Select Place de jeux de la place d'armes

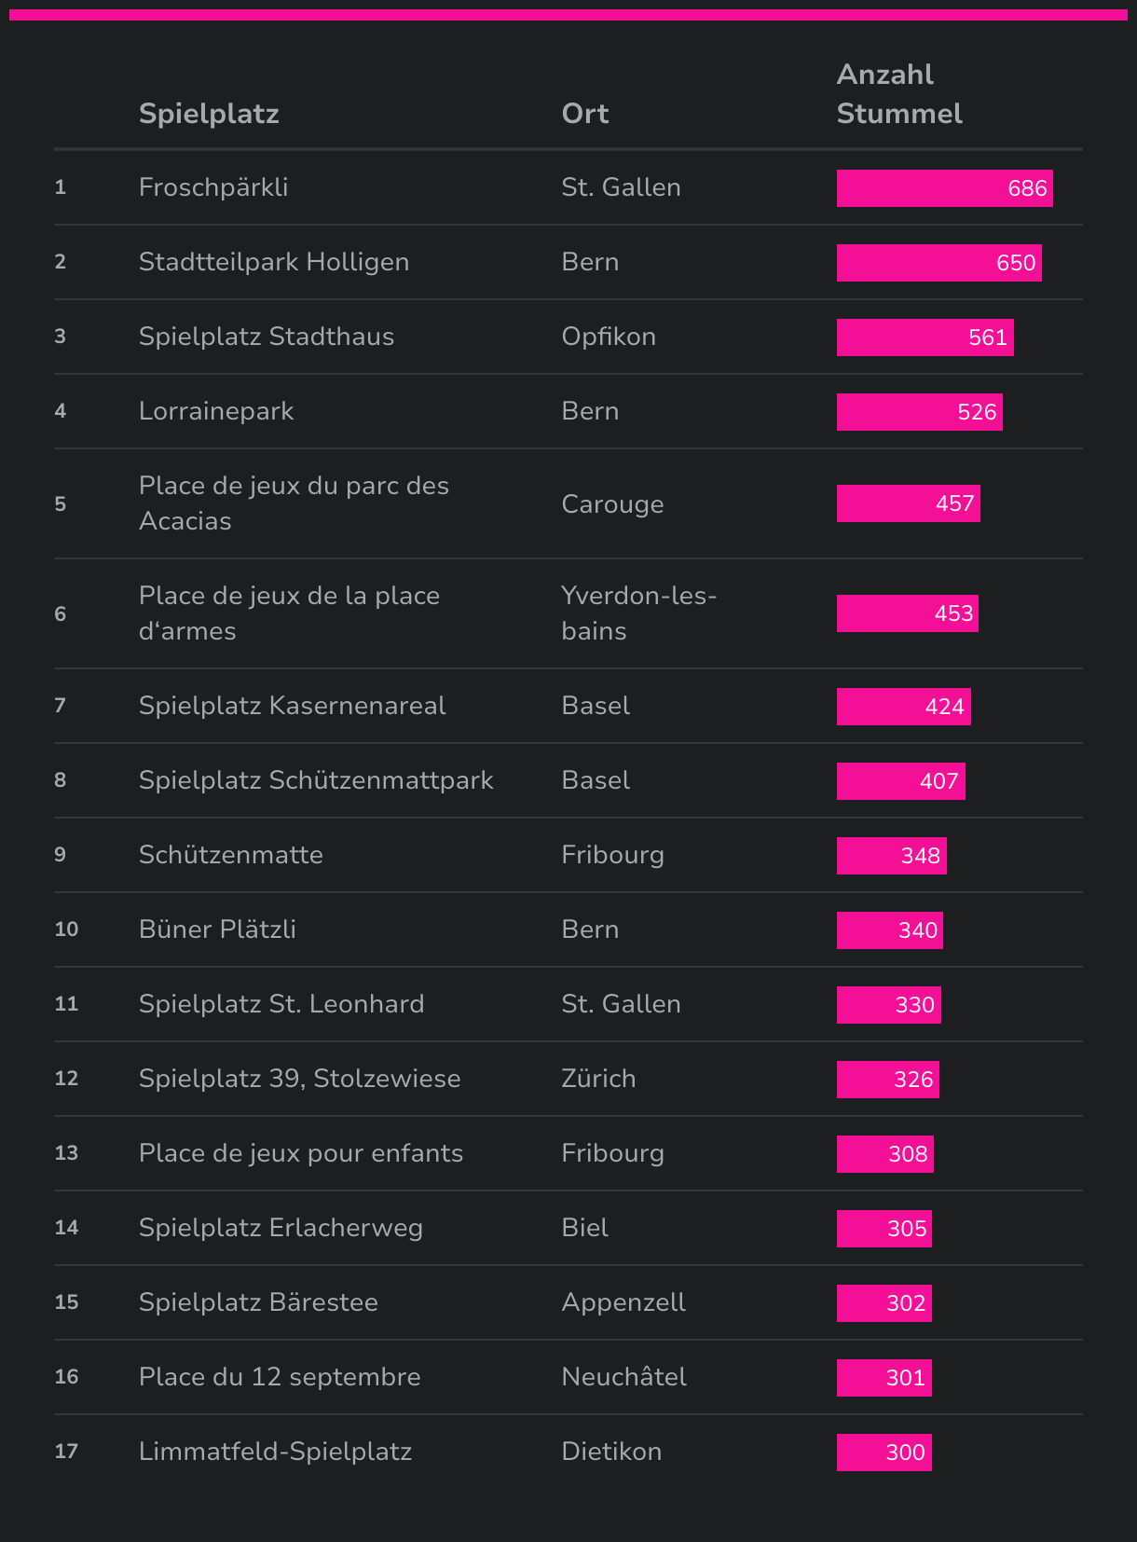tap(288, 613)
